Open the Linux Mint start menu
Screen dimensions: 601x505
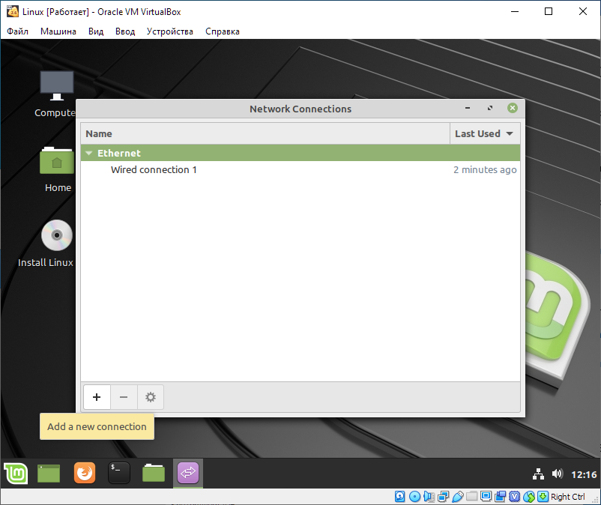click(16, 474)
